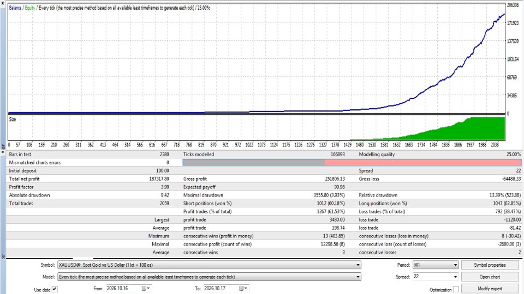Click the modelling quality gray-pink bar
The image size is (524, 294).
pyautogui.click(x=352, y=162)
